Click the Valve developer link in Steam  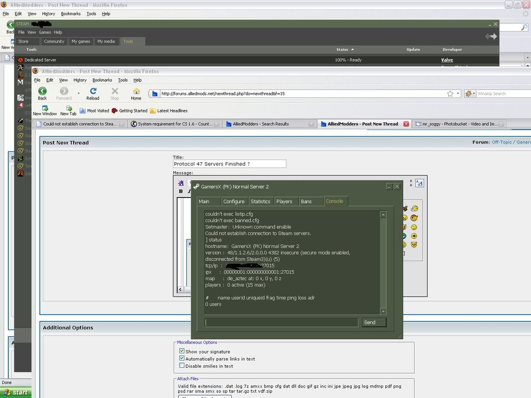click(x=447, y=60)
